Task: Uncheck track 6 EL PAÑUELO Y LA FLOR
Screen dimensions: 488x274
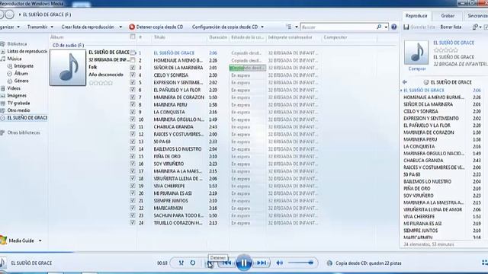Action: click(x=133, y=90)
